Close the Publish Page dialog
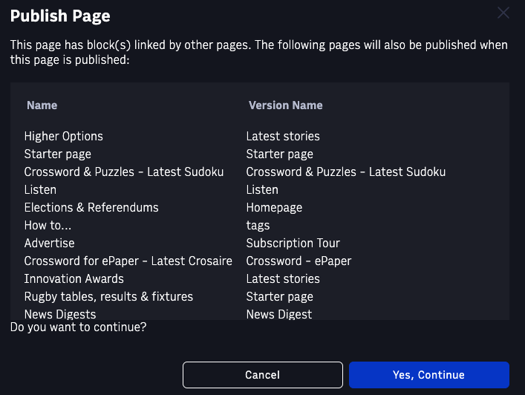The height and width of the screenshot is (395, 525). (503, 13)
